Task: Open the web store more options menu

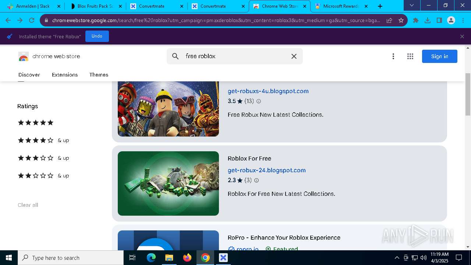Action: 393,56
